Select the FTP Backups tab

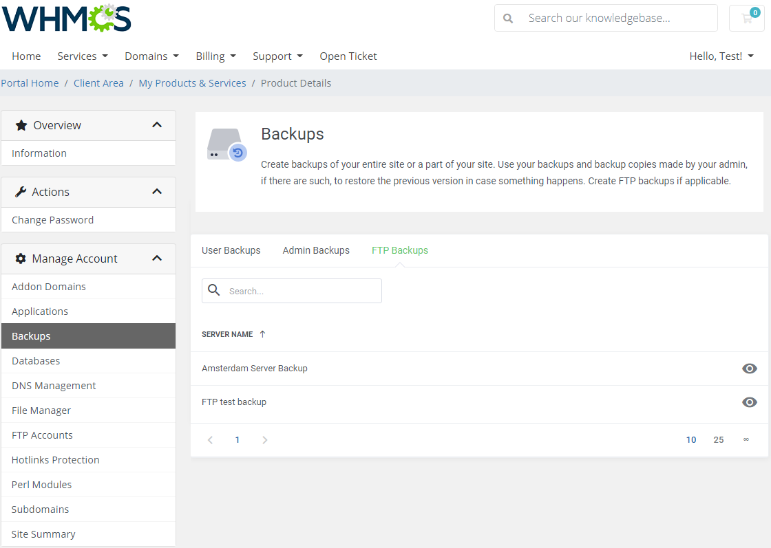(x=400, y=250)
